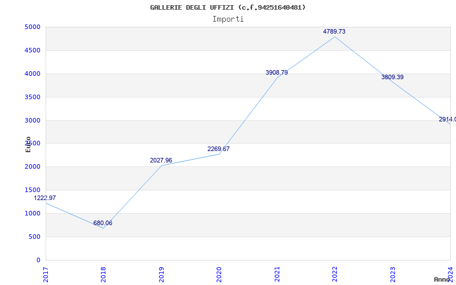
Task: Click the x-axis year label 2023
Action: point(393,275)
